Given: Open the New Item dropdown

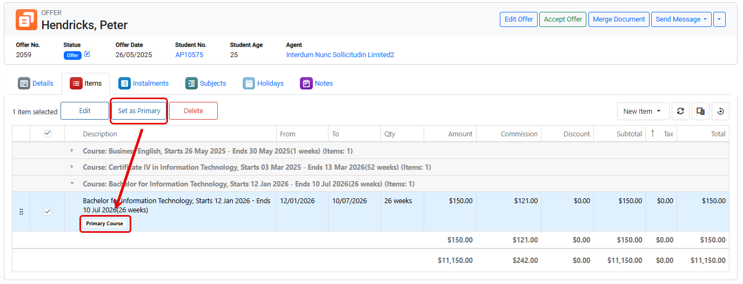Looking at the screenshot, I should tap(642, 111).
